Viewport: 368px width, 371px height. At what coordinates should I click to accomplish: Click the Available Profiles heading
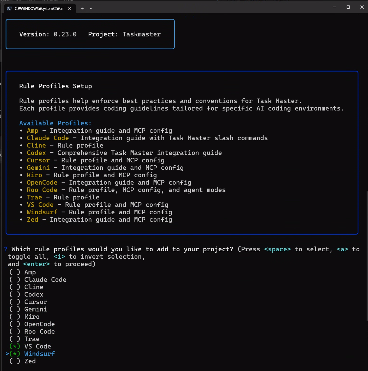[55, 123]
